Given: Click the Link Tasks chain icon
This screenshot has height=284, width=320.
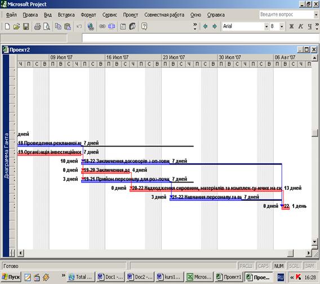Looking at the screenshot, I should click(x=102, y=26).
